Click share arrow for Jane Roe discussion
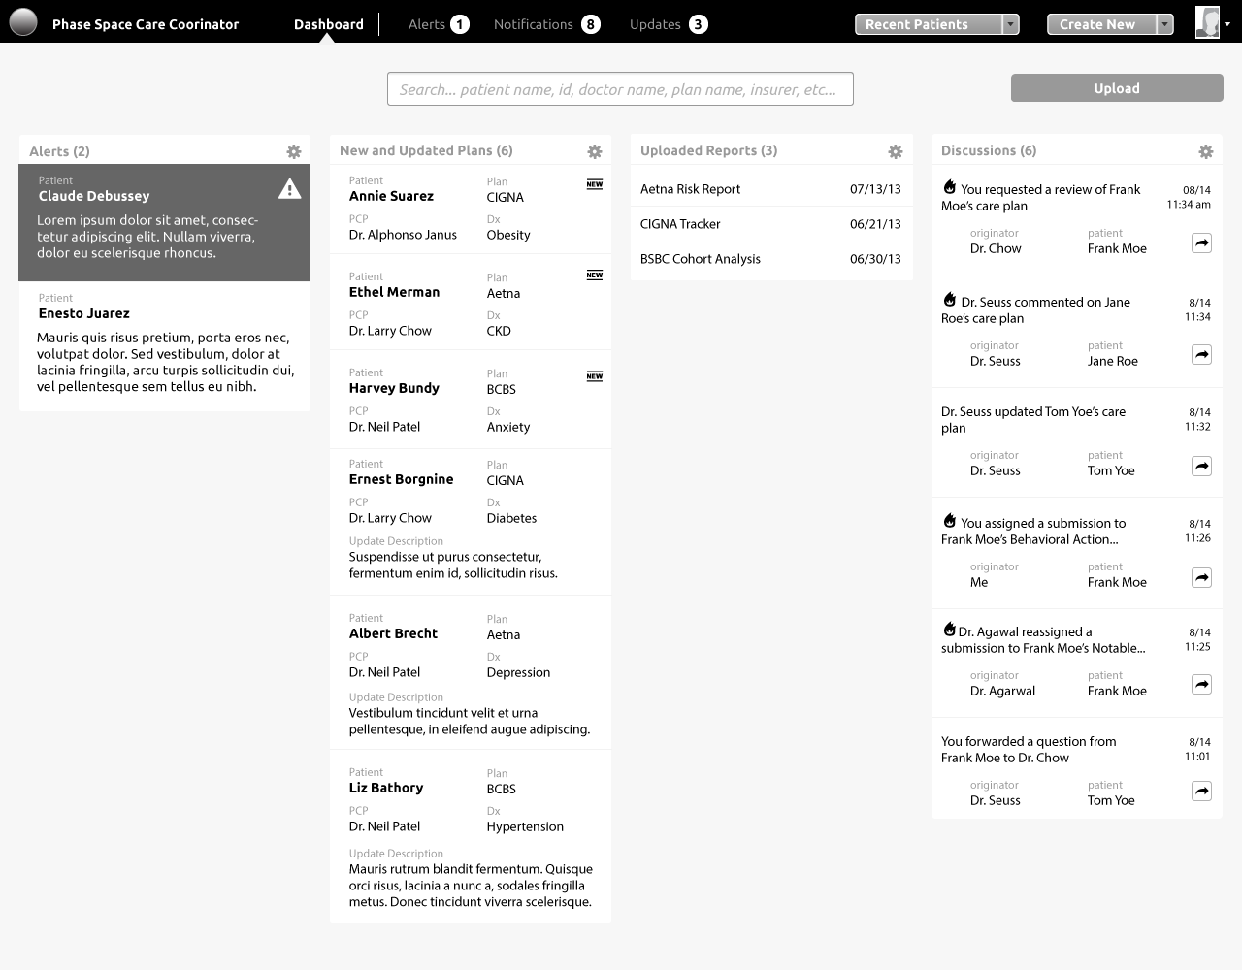 click(x=1201, y=355)
